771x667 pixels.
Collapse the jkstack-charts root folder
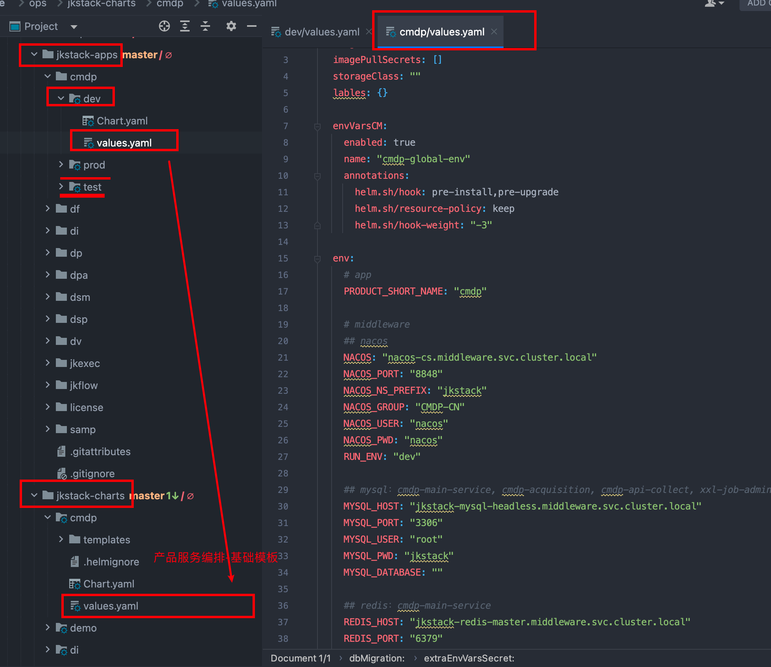pos(34,495)
